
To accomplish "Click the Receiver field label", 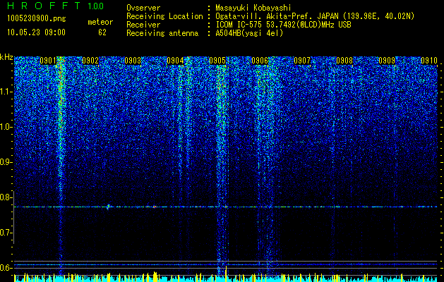I will pyautogui.click(x=143, y=25).
